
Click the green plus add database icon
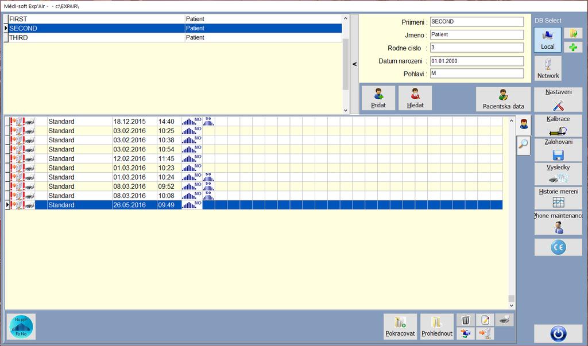pyautogui.click(x=573, y=47)
